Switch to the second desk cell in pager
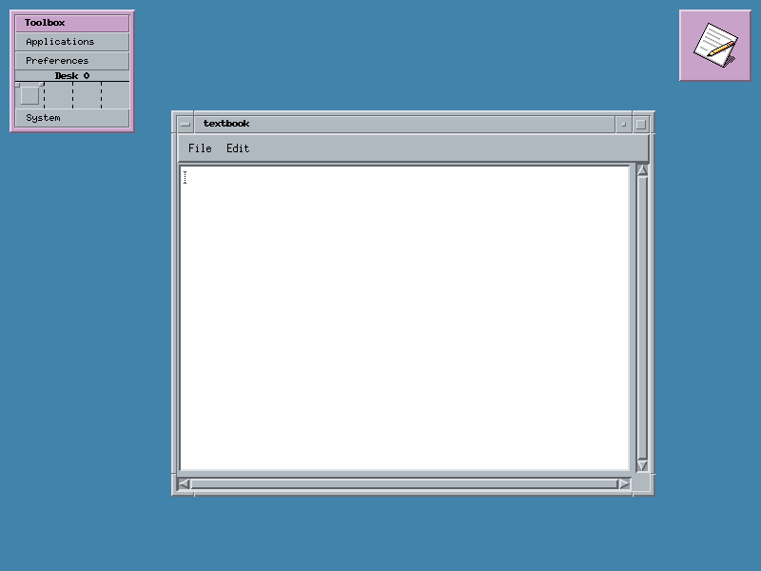 tap(58, 95)
